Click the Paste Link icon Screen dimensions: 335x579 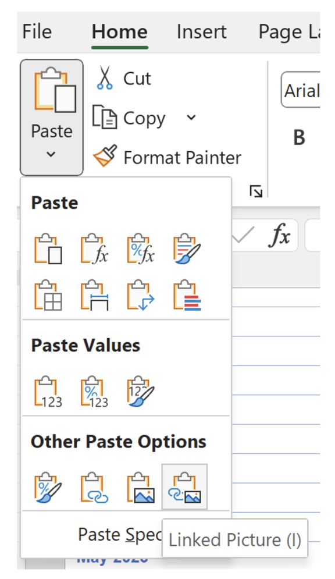tap(94, 487)
